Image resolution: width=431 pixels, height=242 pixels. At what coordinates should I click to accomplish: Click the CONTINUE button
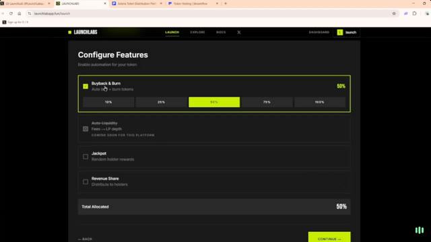[329, 237]
